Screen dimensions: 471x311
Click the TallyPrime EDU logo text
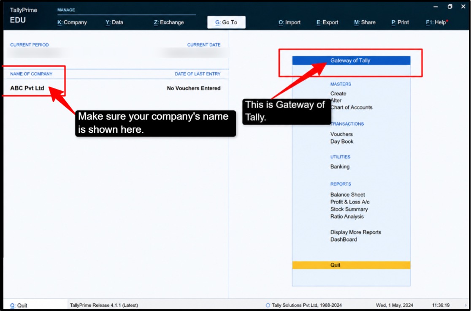[24, 15]
